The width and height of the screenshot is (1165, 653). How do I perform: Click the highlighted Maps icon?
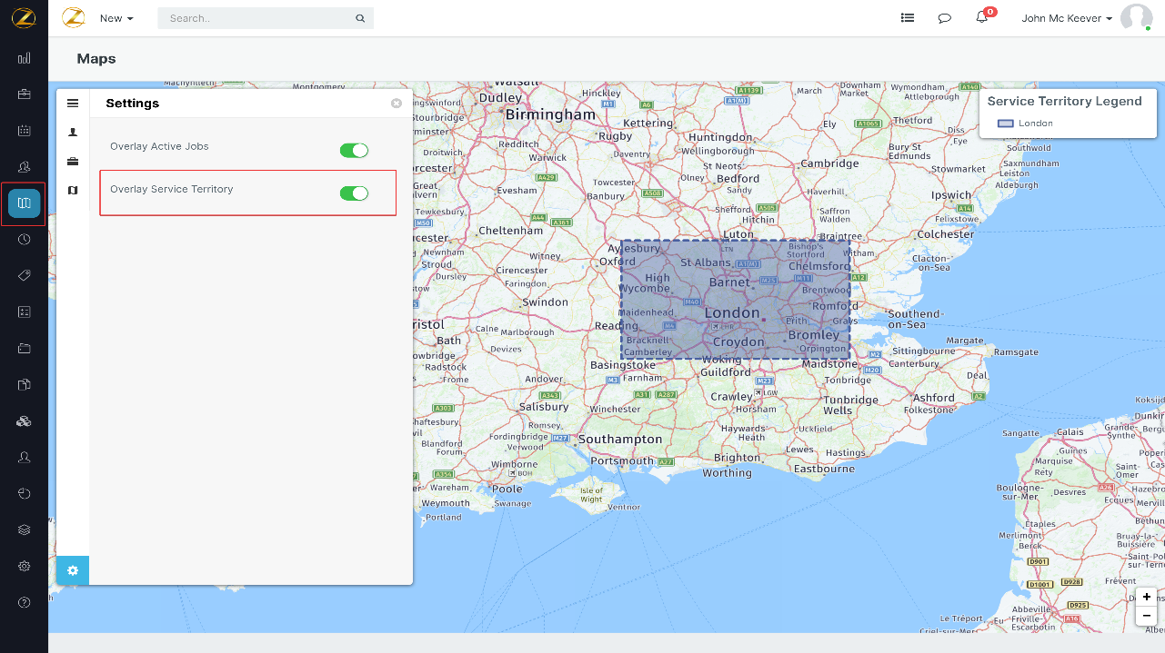point(24,203)
